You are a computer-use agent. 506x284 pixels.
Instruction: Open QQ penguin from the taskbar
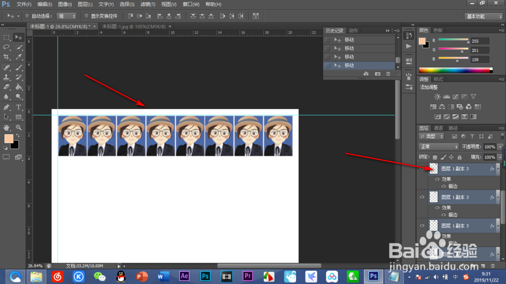click(x=121, y=276)
